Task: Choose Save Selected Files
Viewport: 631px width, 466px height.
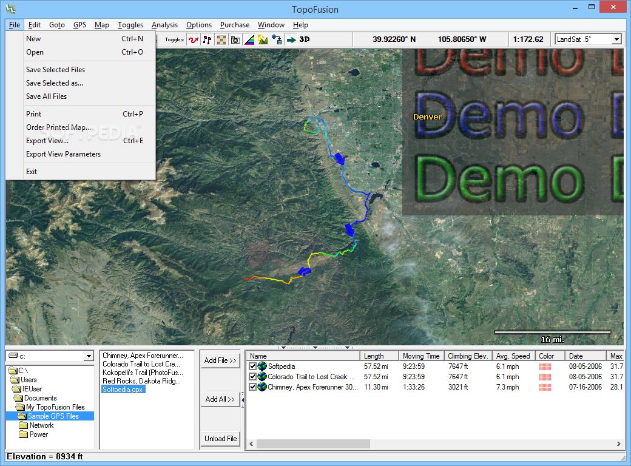Action: [81, 70]
